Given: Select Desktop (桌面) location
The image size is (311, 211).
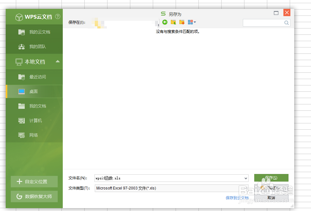Looking at the screenshot, I should (34, 91).
